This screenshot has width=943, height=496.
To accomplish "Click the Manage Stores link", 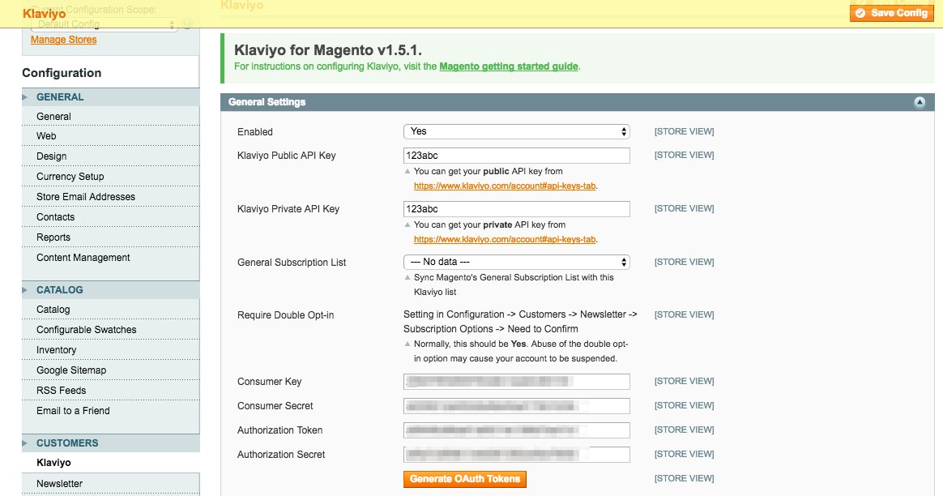I will (x=63, y=40).
